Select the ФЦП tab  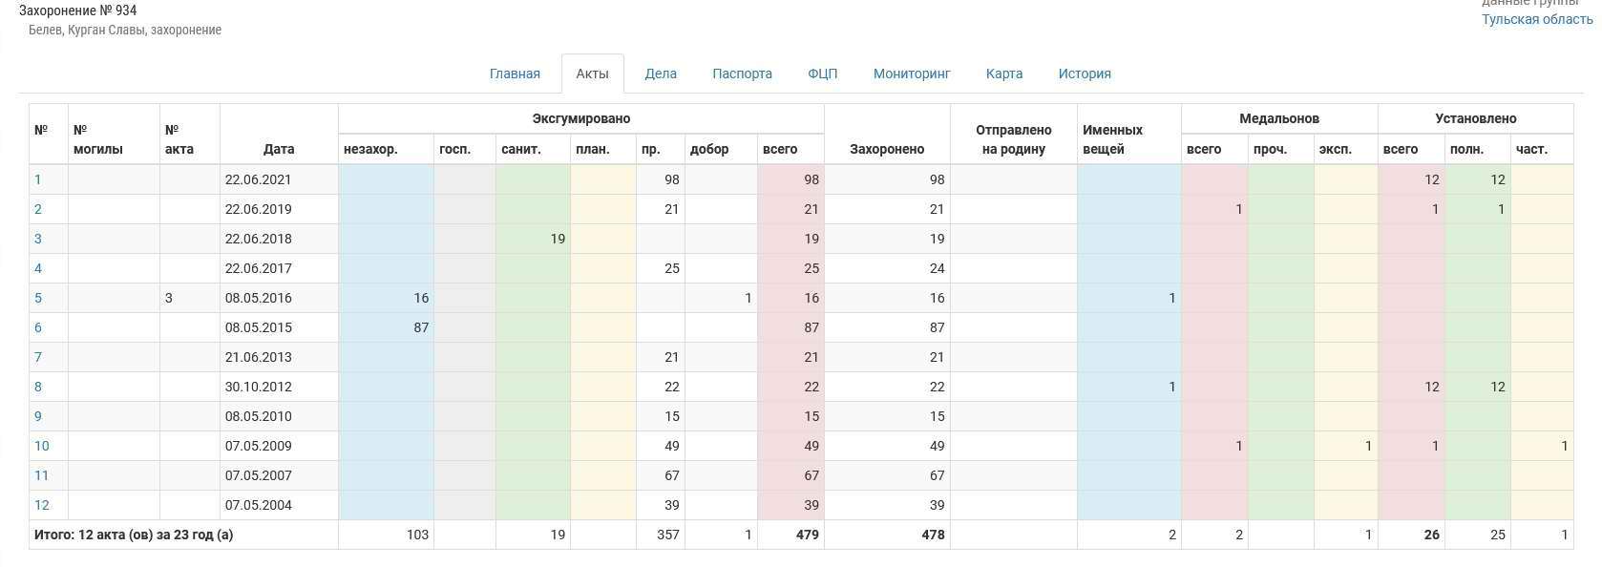(x=822, y=73)
